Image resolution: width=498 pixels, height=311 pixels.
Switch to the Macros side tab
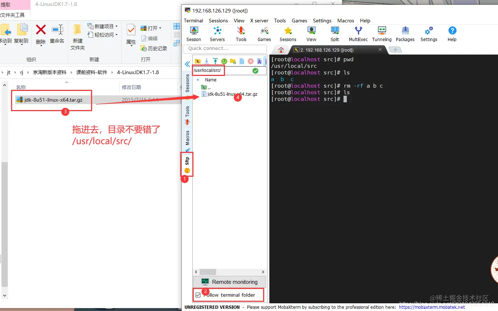[188, 141]
